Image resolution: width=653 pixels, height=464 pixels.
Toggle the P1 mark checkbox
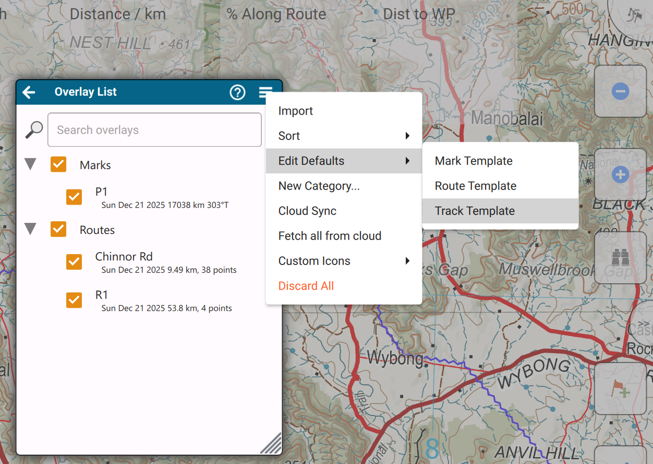pyautogui.click(x=74, y=197)
